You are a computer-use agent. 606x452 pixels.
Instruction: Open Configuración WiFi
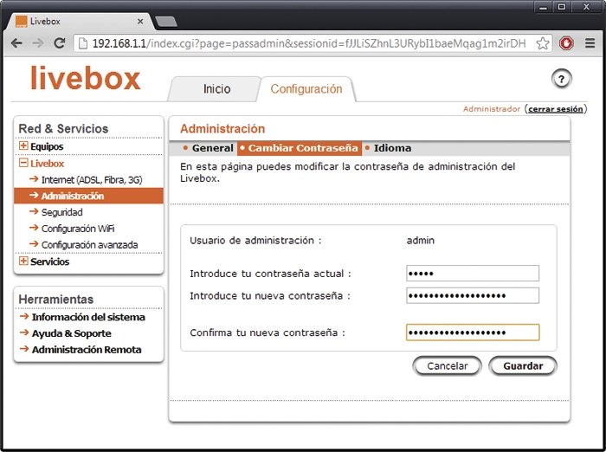(x=78, y=229)
